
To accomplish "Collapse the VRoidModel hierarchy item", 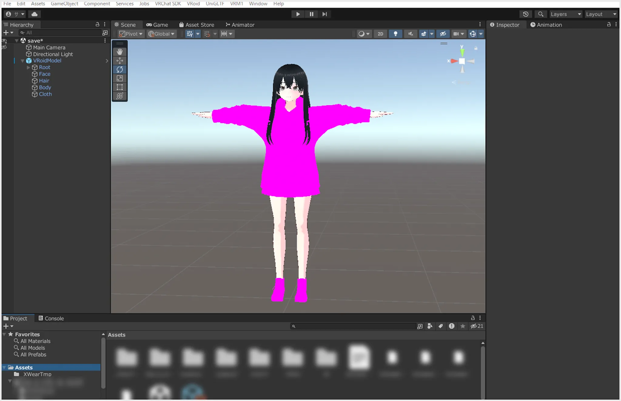I will click(22, 60).
